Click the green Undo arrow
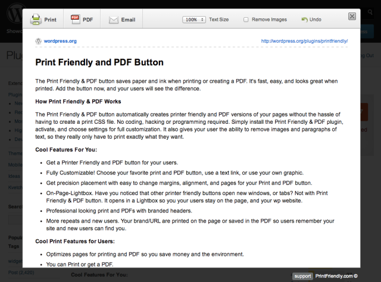 [x=305, y=20]
